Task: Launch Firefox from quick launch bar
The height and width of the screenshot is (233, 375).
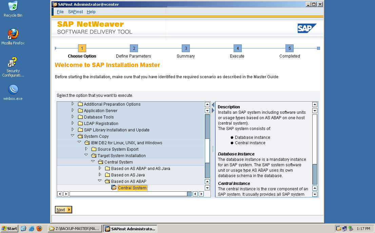Action: click(39, 229)
